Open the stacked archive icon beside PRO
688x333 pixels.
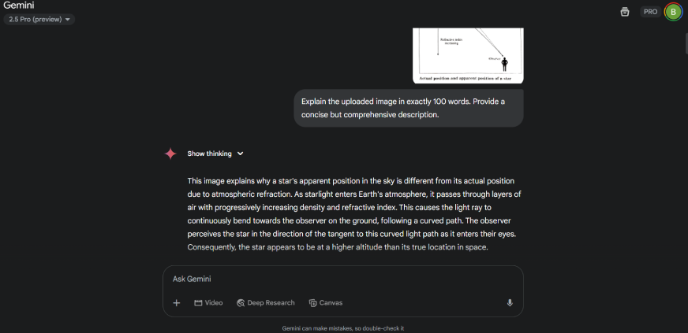pos(625,12)
